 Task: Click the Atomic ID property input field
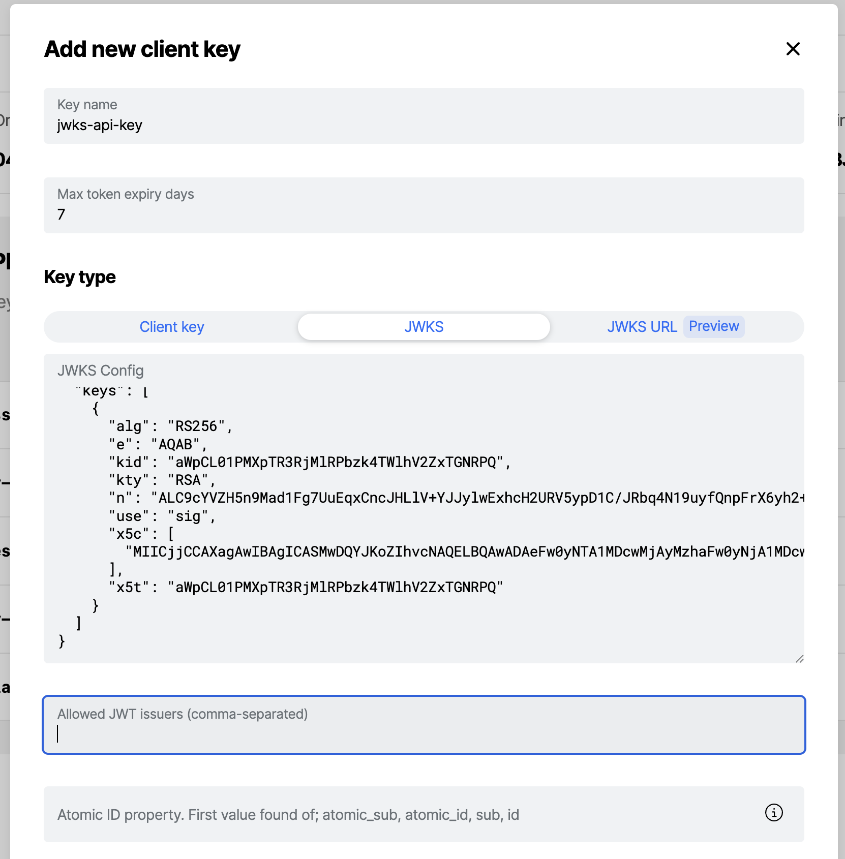424,814
